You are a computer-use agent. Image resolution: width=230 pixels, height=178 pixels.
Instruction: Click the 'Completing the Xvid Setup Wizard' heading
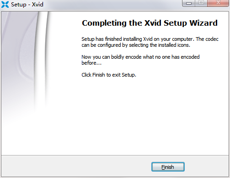pos(150,23)
